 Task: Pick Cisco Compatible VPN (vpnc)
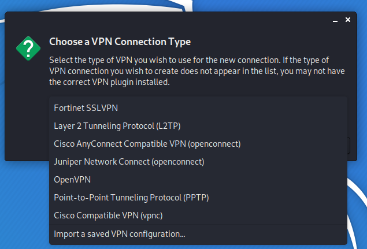(x=198, y=215)
